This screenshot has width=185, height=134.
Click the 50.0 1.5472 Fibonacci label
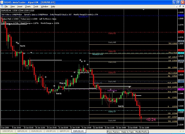click(172, 87)
